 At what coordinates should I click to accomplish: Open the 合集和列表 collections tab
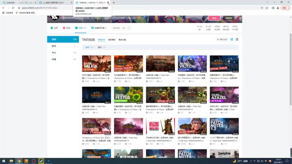(x=99, y=28)
